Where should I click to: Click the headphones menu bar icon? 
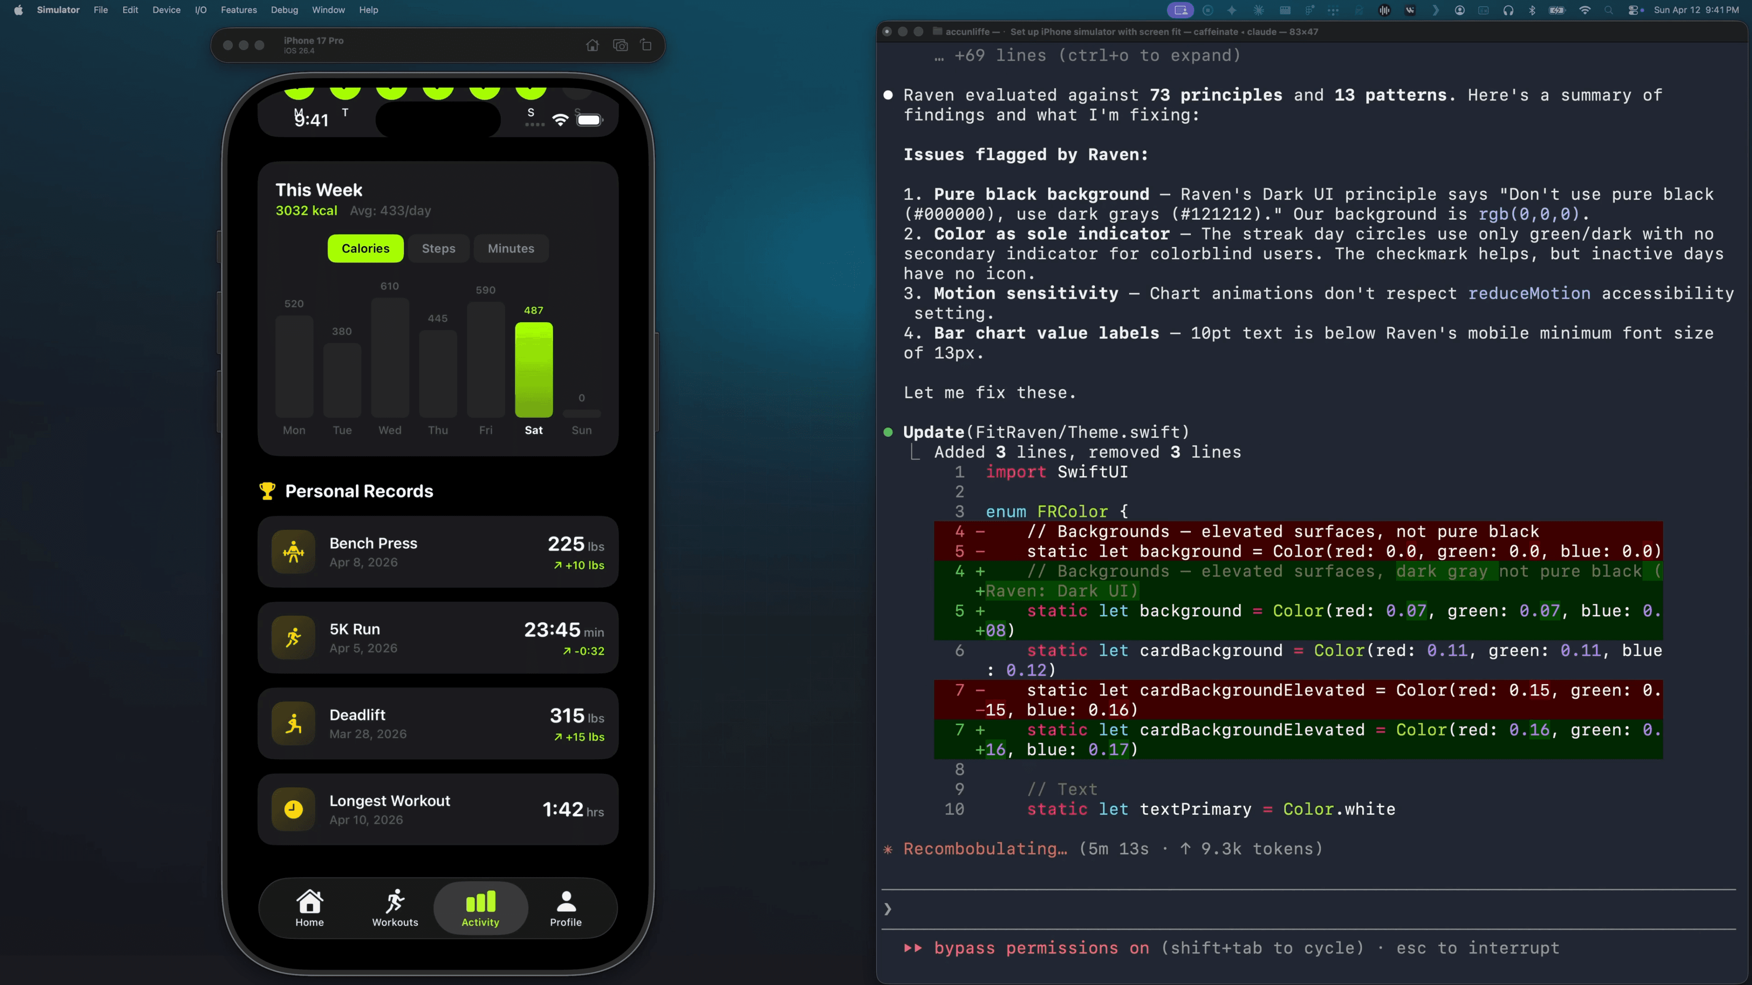point(1508,10)
